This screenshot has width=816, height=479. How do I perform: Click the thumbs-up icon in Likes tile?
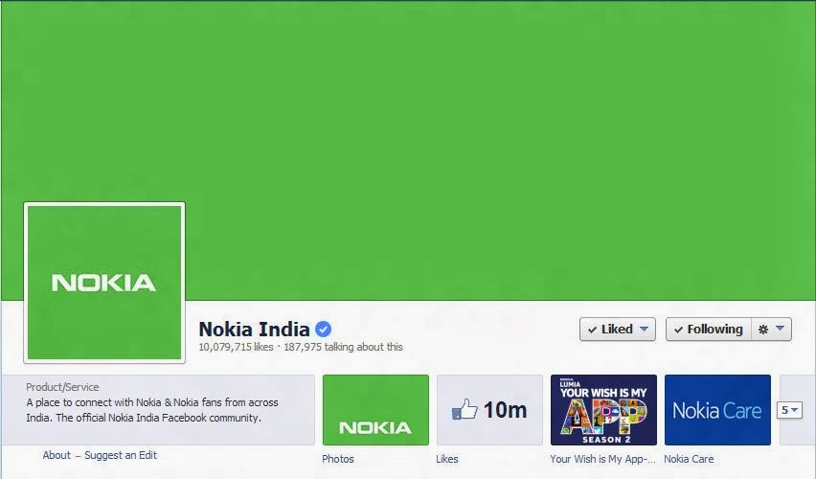coord(465,409)
